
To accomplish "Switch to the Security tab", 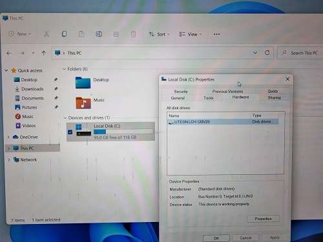I will (181, 92).
